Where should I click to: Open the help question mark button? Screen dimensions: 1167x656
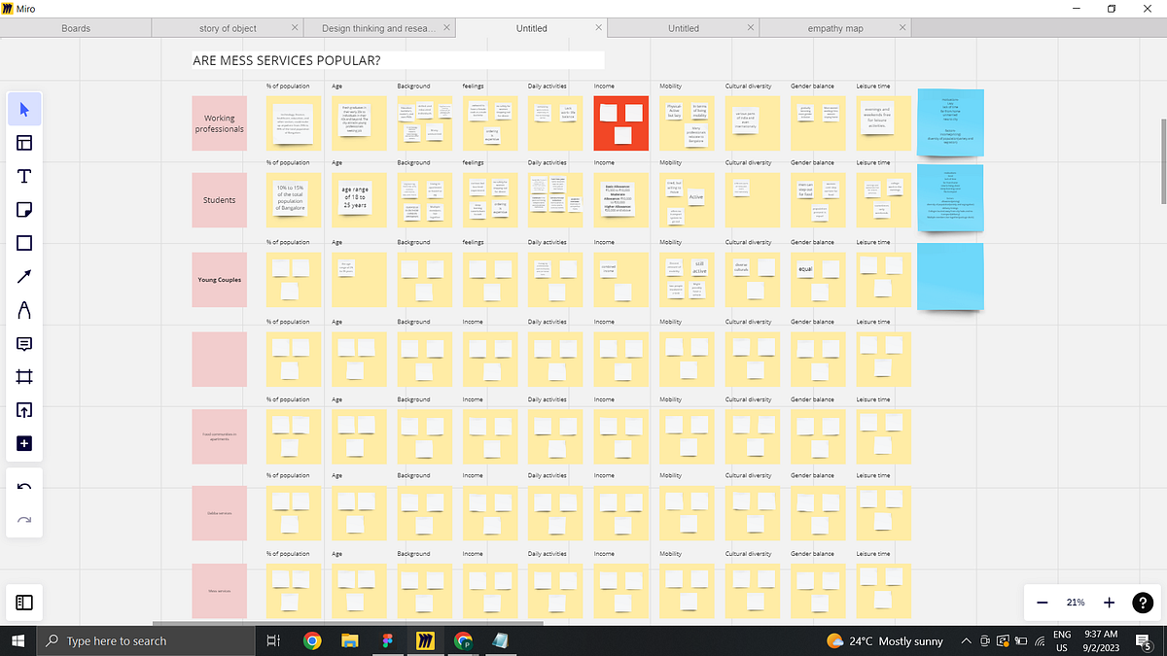(x=1143, y=603)
